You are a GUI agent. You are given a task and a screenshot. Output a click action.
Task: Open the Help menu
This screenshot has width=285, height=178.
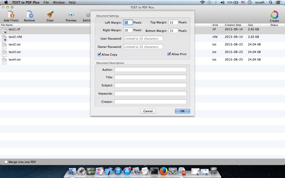pyautogui.click(x=72, y=2)
